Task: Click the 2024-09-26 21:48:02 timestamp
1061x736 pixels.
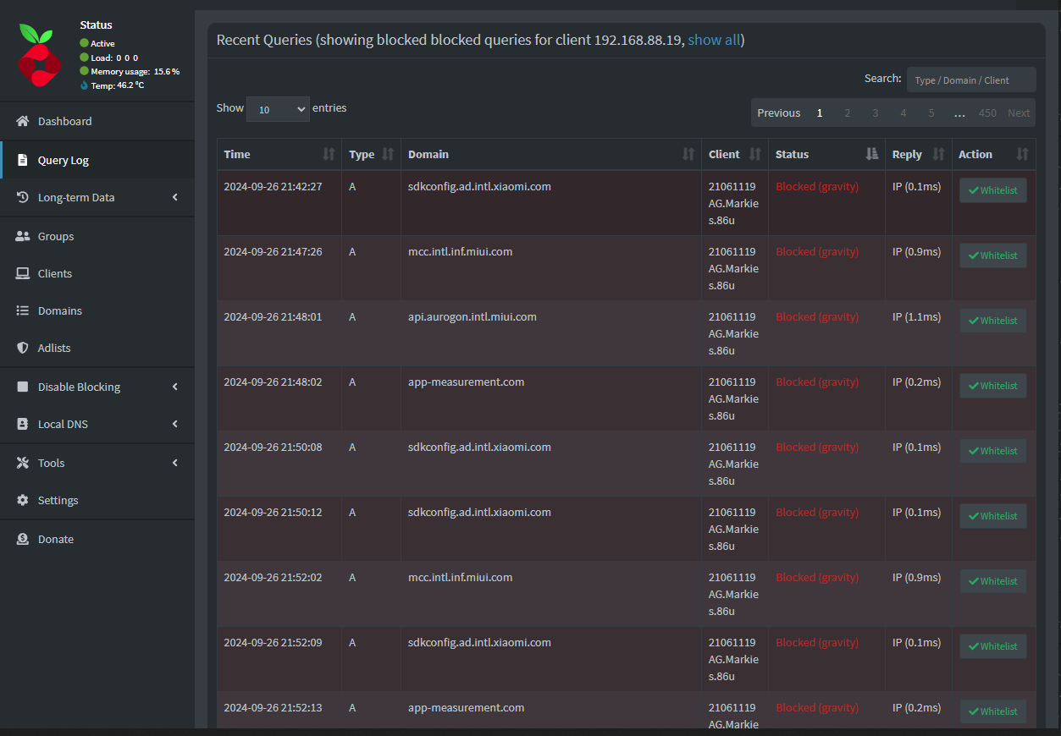Action: pos(273,382)
